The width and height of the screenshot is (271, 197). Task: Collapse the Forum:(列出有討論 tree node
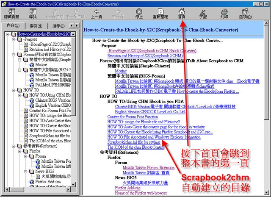[x=14, y=55]
